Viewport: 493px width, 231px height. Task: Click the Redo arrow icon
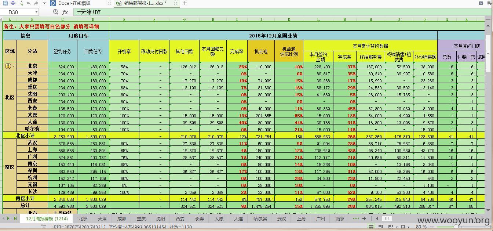point(36,3)
